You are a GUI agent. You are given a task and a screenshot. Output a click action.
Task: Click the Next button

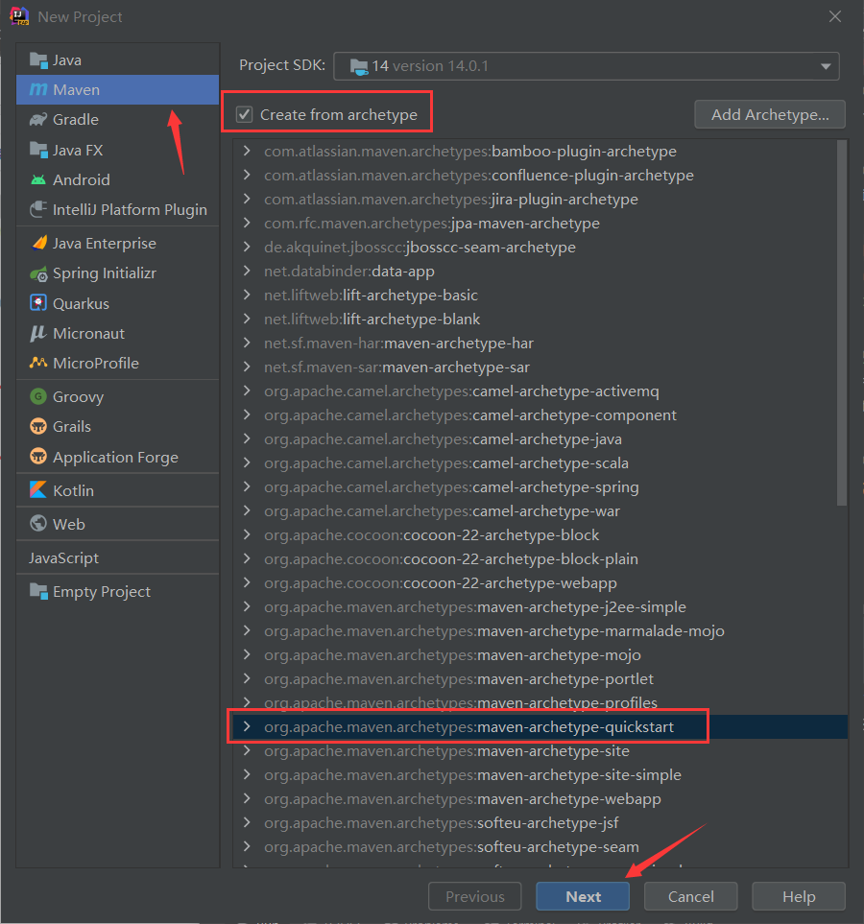coord(583,897)
